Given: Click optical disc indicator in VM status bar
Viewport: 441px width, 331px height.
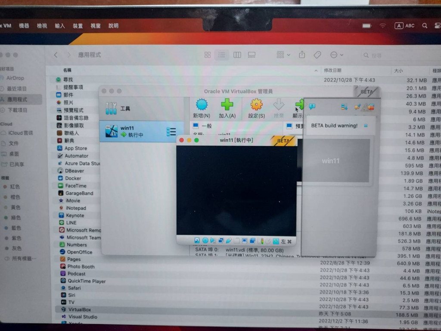Looking at the screenshot, I should (x=205, y=240).
